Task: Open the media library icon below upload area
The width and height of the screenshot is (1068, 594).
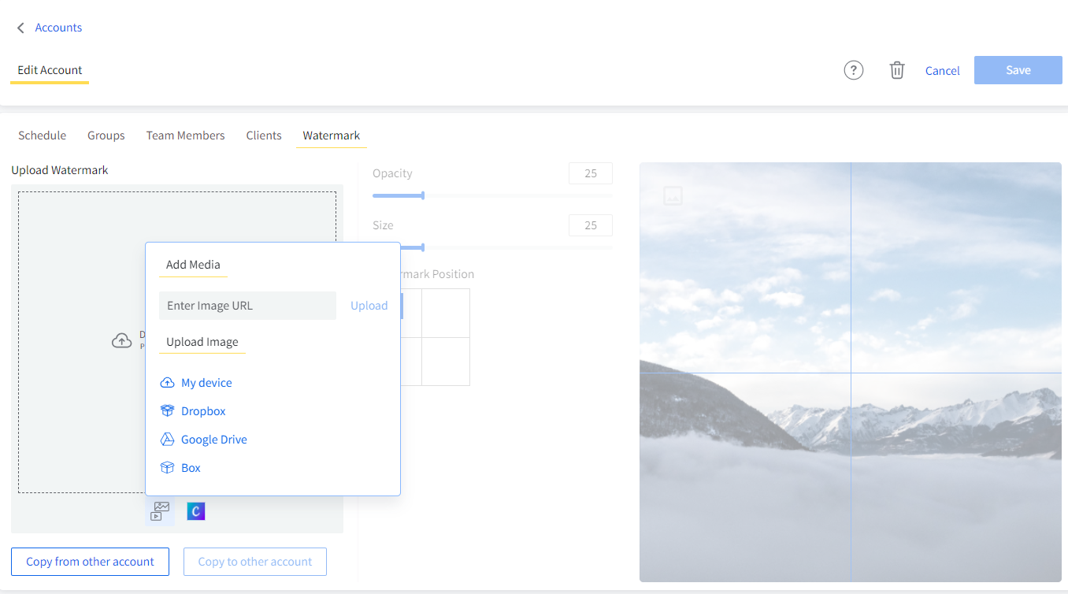Action: tap(160, 511)
